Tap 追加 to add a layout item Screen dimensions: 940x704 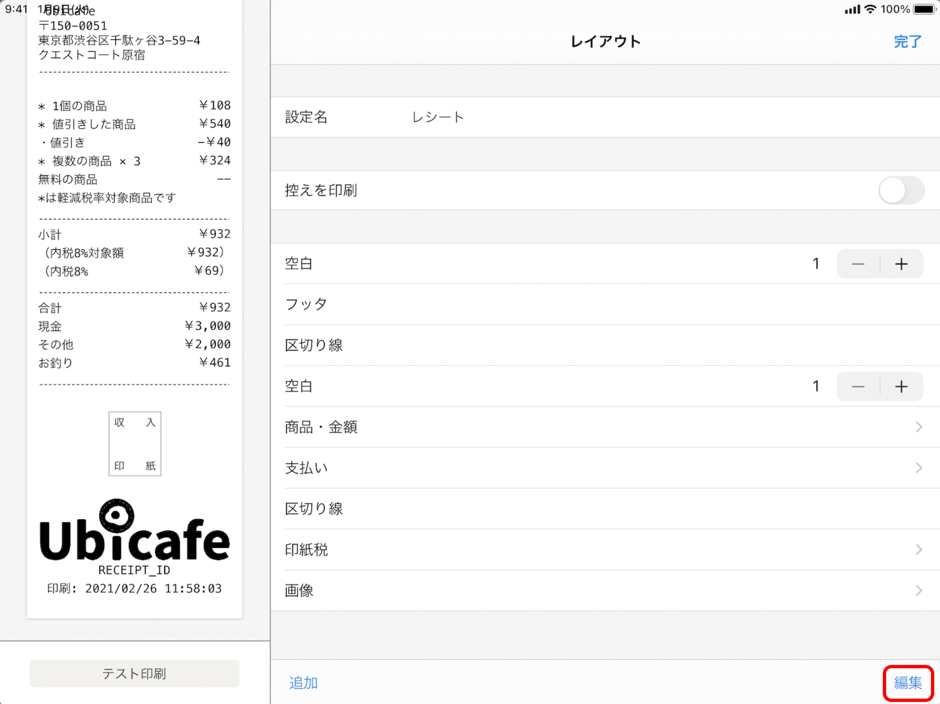pyautogui.click(x=304, y=682)
